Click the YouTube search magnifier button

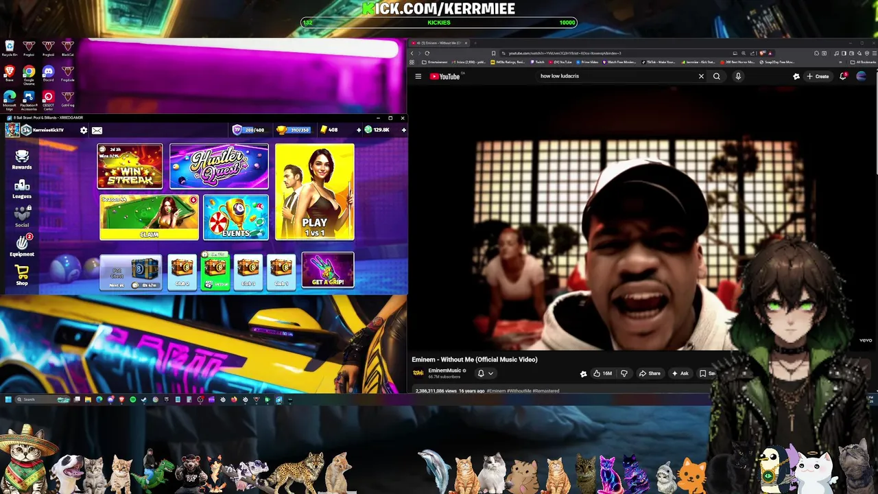coord(717,76)
